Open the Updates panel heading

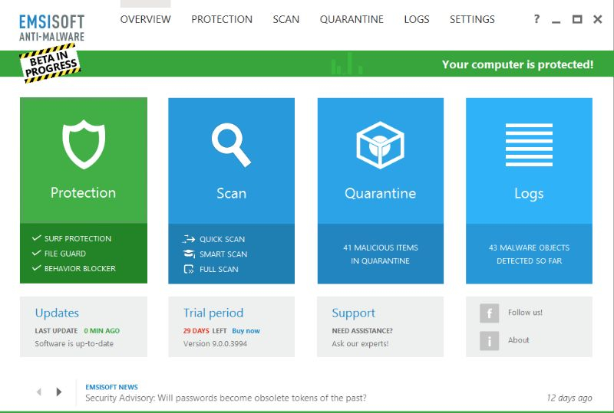57,313
